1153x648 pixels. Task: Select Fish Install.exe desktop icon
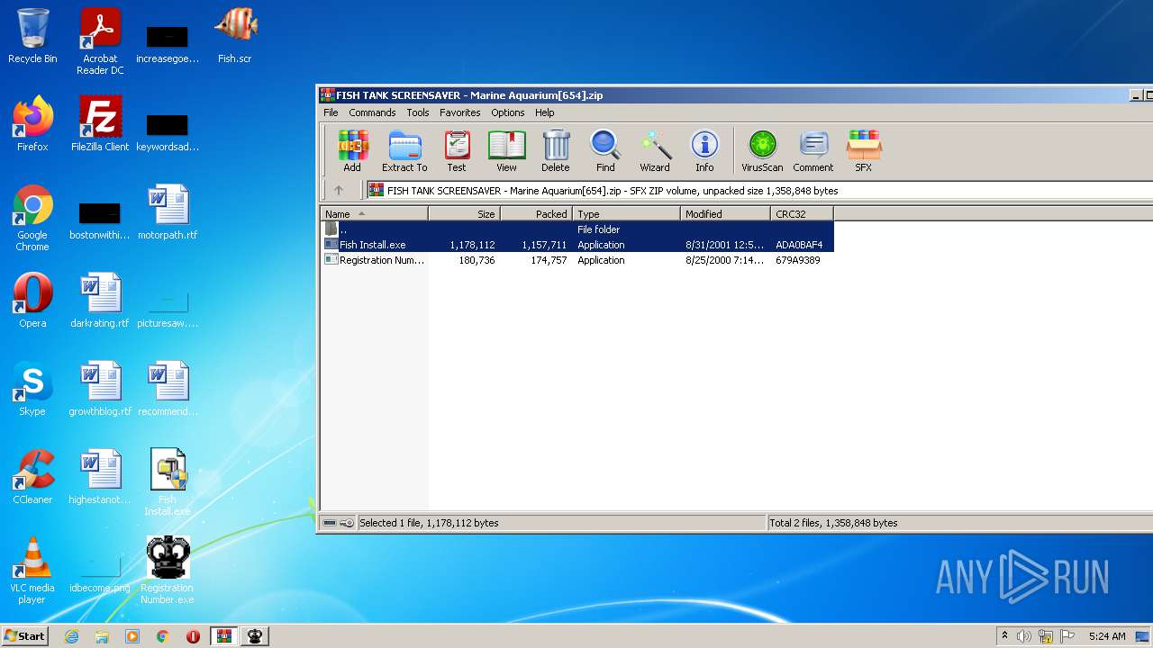168,482
